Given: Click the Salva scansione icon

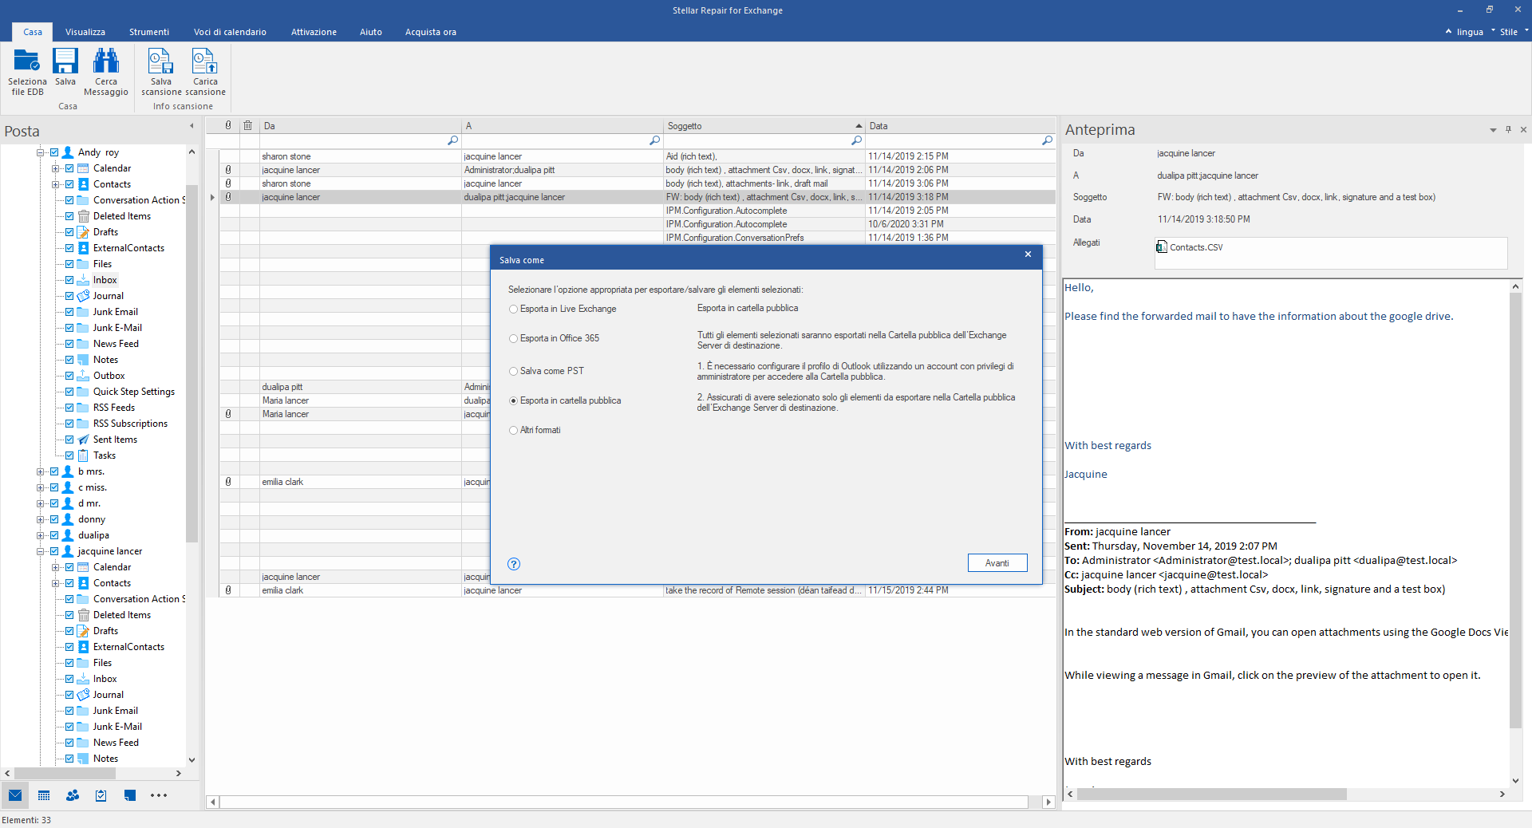Looking at the screenshot, I should pyautogui.click(x=160, y=61).
